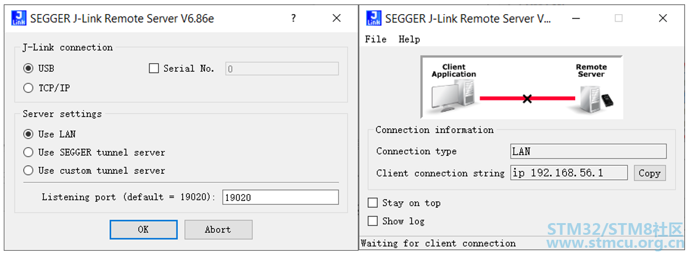Viewport: 690px width, 257px height.
Task: Choose Use custom tunnel server option
Action: tap(28, 171)
